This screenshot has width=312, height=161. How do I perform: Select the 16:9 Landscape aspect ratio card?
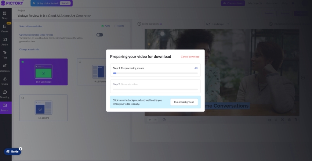coord(44,72)
